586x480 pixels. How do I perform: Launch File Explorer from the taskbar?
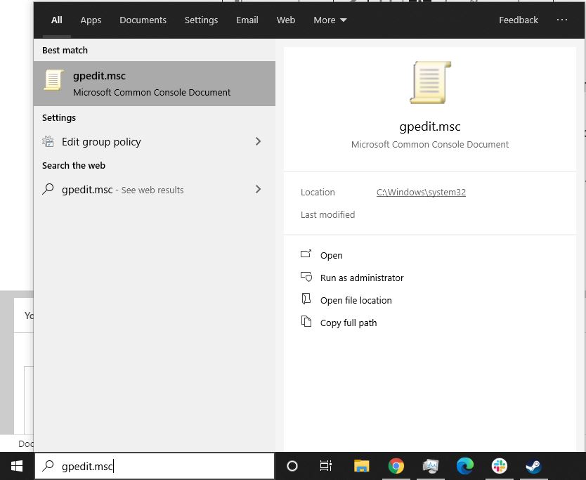(361, 466)
